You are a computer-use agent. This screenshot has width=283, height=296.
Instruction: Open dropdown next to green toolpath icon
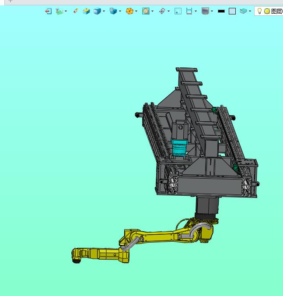pyautogui.click(x=66, y=11)
